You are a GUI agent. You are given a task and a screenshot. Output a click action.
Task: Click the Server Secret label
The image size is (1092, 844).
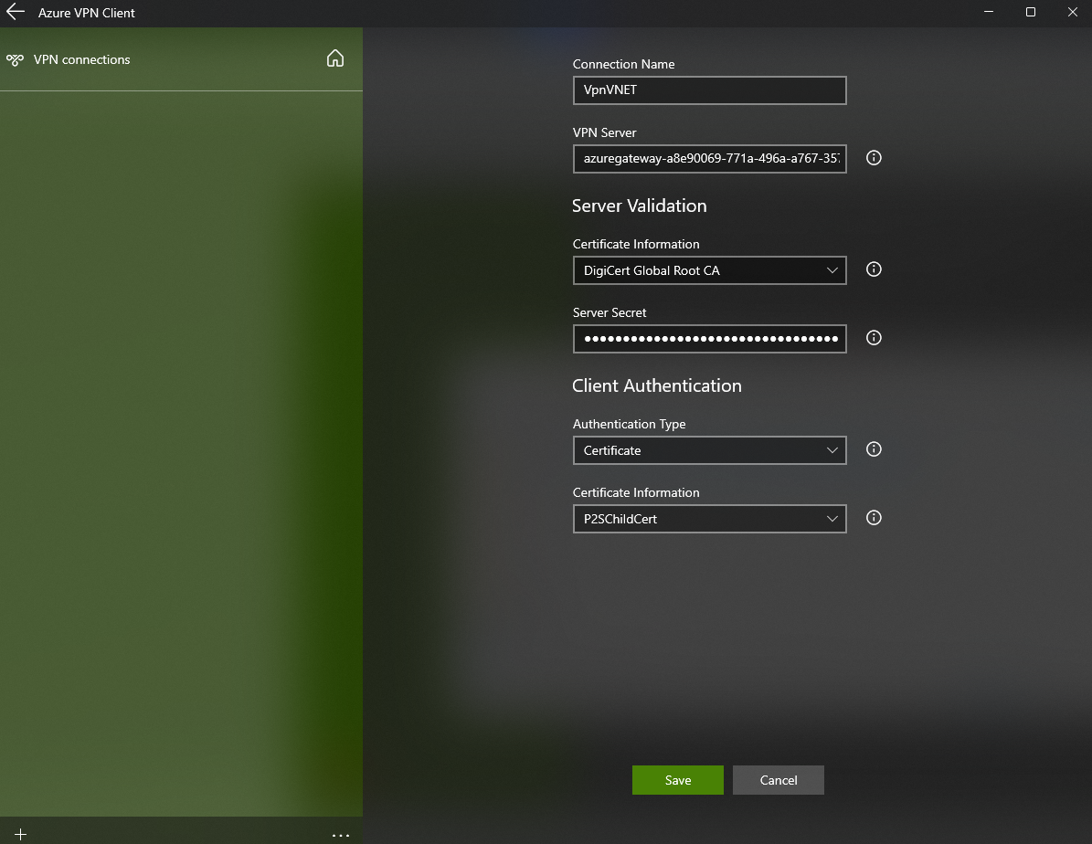coord(610,312)
